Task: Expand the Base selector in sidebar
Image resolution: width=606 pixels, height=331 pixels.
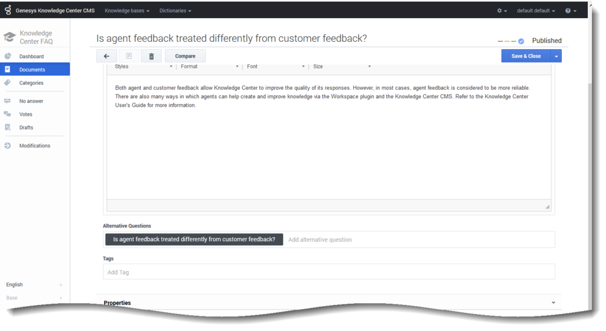Action: (34, 298)
